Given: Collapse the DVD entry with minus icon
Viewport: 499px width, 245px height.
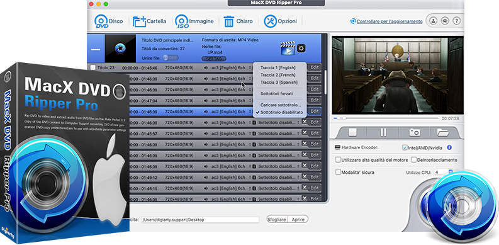Looking at the screenshot, I should 96,50.
